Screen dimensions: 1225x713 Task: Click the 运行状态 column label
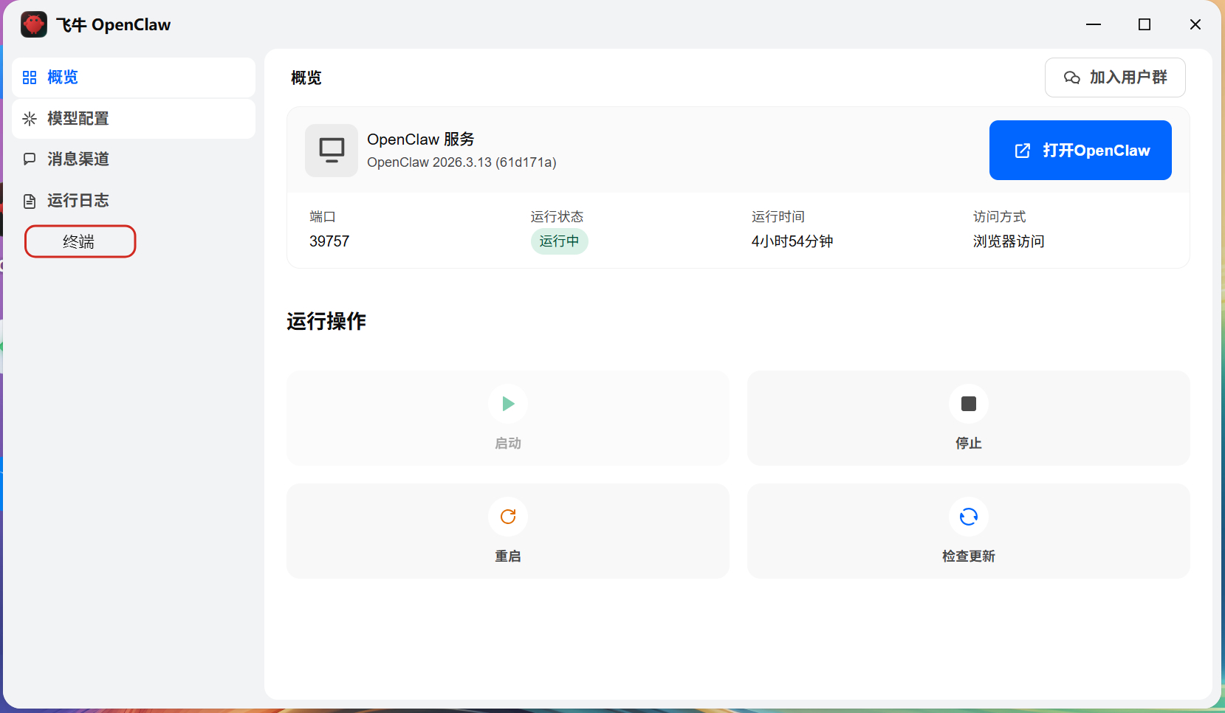tap(557, 217)
